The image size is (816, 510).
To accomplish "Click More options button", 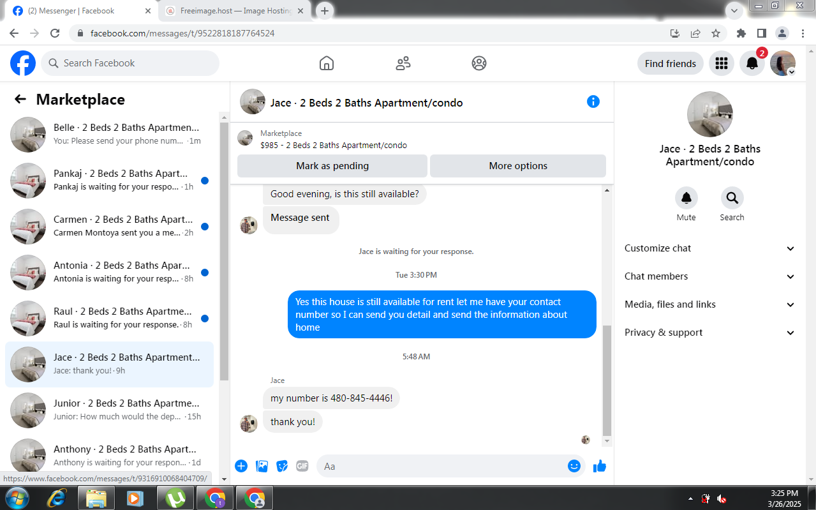I will click(518, 166).
